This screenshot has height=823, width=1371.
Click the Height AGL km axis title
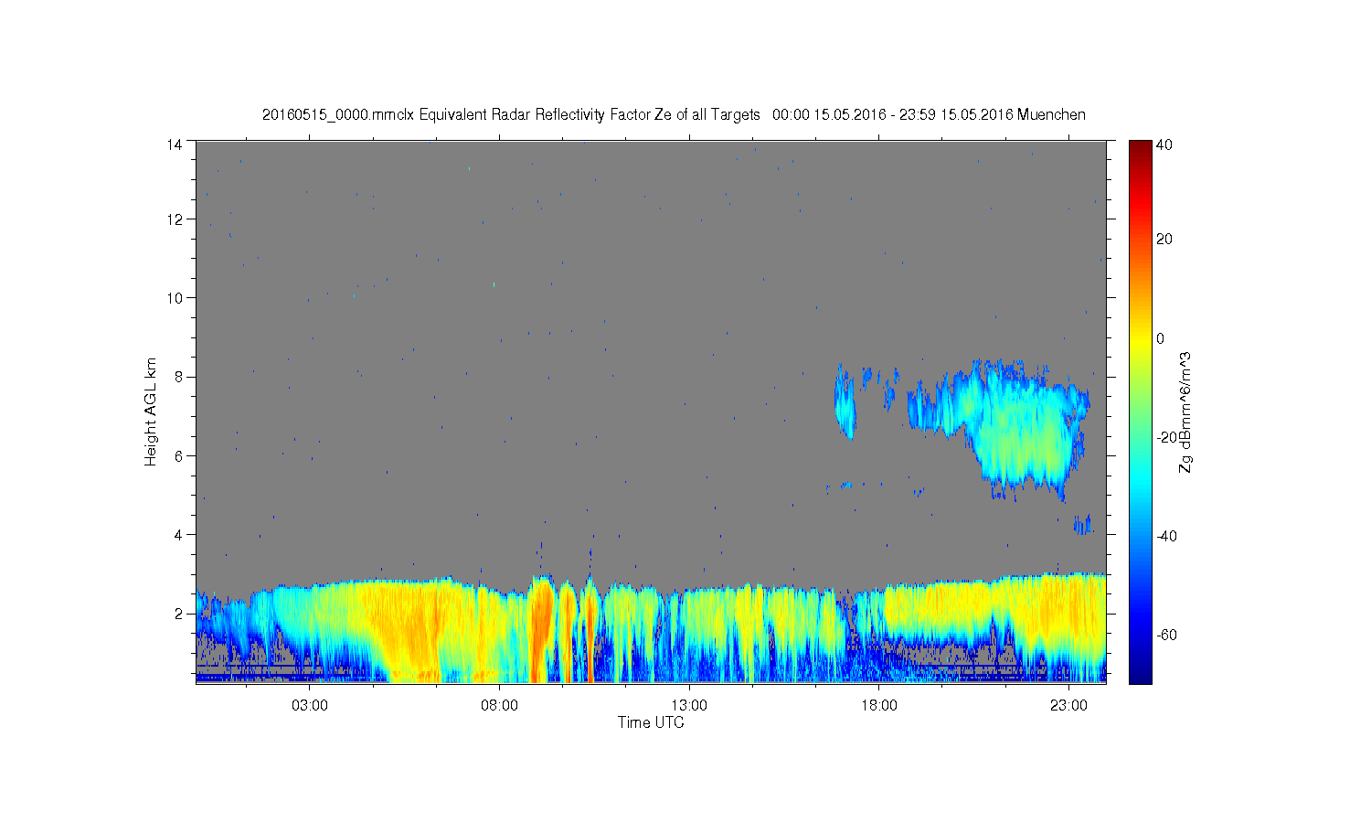[x=151, y=411]
